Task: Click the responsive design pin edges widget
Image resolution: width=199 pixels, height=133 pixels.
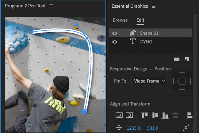Action: coord(182,81)
